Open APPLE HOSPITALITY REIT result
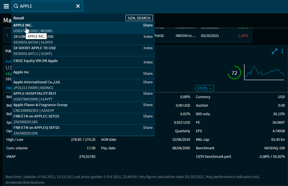The image size is (288, 186). [x=83, y=96]
